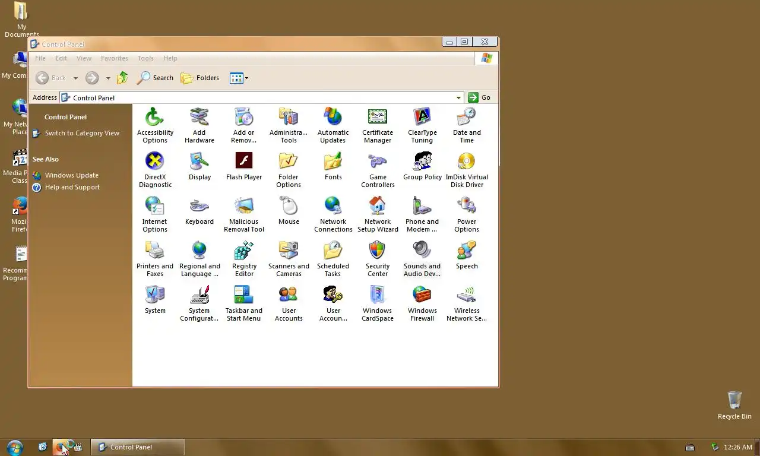Open Scheduled Tasks icon

click(x=333, y=259)
